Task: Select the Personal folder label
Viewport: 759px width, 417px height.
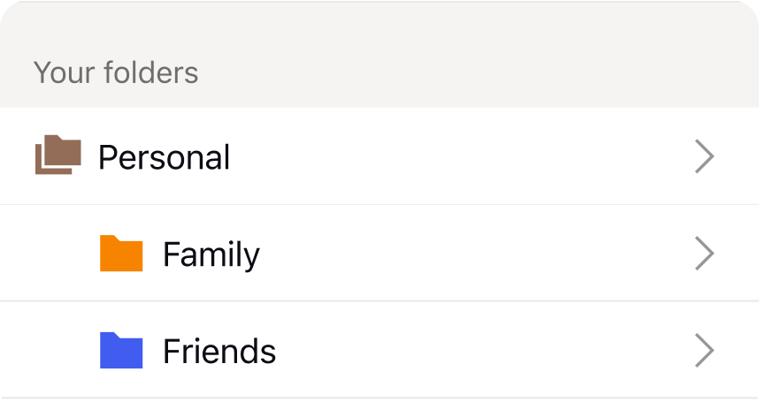Action: [164, 157]
